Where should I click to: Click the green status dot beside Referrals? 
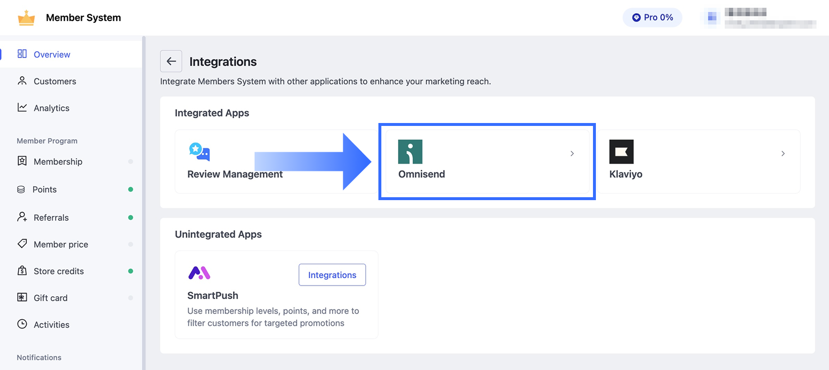coord(130,218)
